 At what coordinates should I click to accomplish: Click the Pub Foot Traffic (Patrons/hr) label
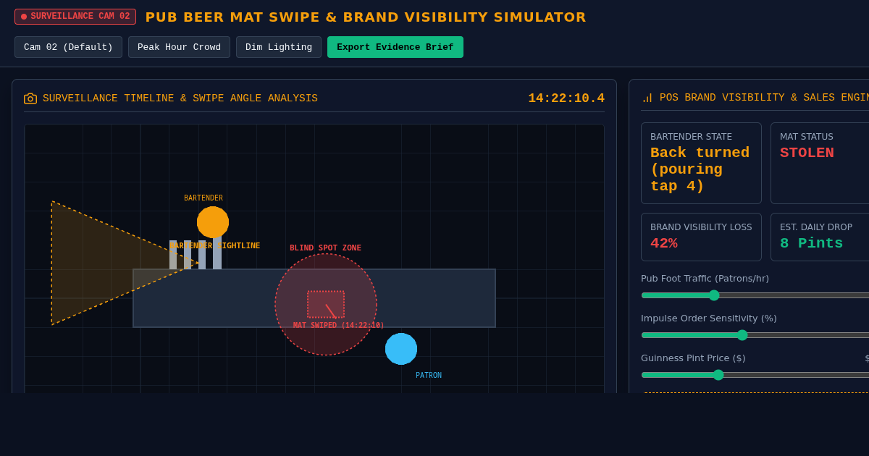tap(705, 279)
